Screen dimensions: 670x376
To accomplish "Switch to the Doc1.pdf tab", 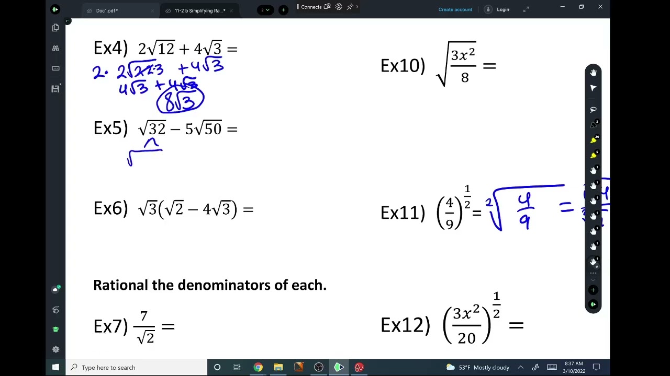I will click(107, 10).
